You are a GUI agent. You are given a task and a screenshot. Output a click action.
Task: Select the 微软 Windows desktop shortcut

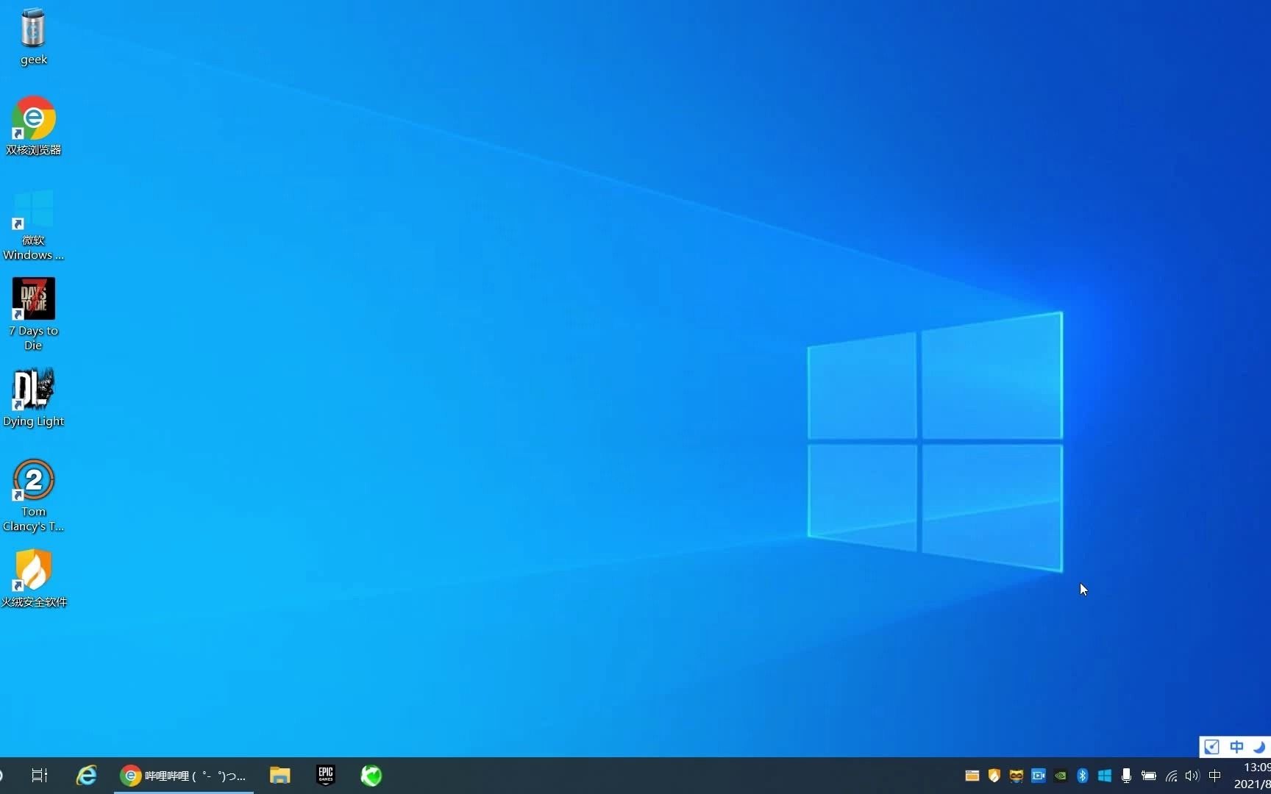pyautogui.click(x=33, y=225)
